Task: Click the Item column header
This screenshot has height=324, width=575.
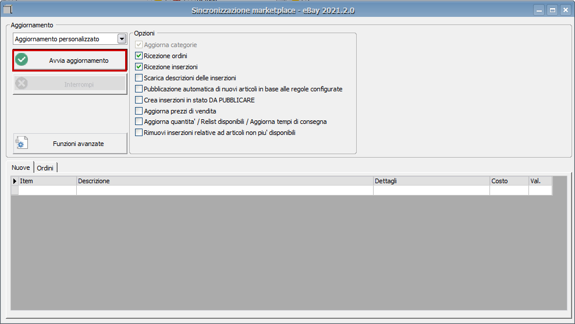Action: tap(47, 181)
